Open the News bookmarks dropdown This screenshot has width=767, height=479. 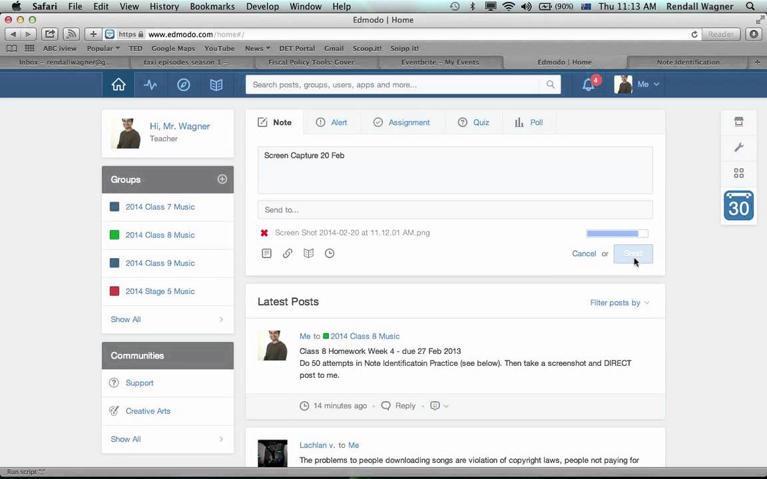257,49
